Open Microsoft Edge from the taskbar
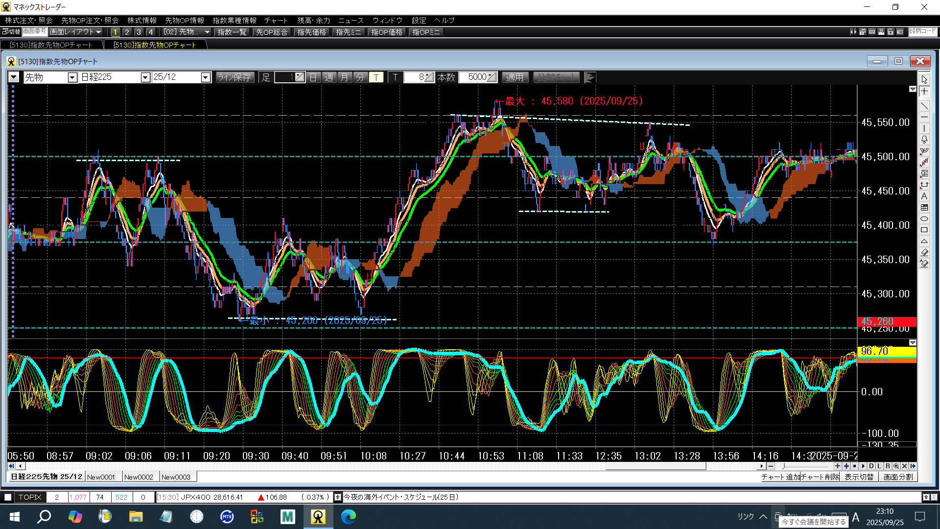This screenshot has height=529, width=940. [x=348, y=517]
